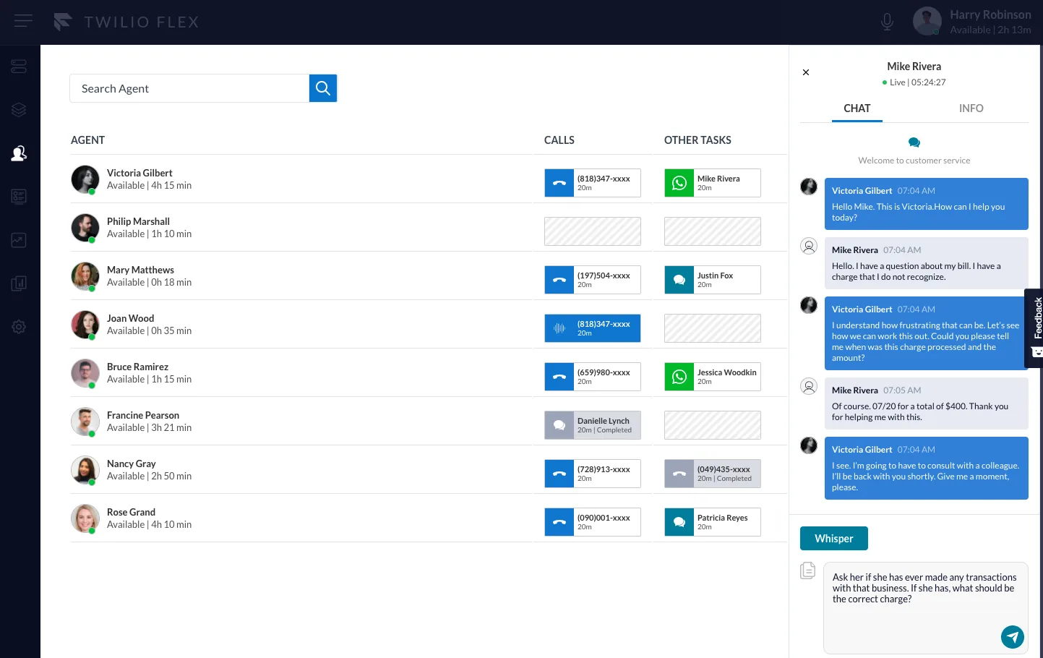Open the agent desktop sidebar icon
1043x658 pixels.
pyautogui.click(x=19, y=67)
